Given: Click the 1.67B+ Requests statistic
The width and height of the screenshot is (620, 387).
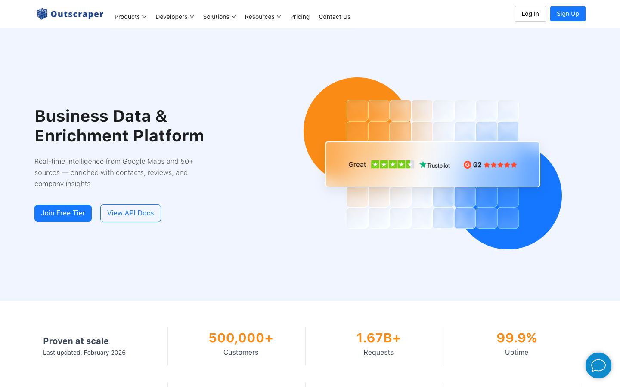Looking at the screenshot, I should [x=378, y=344].
